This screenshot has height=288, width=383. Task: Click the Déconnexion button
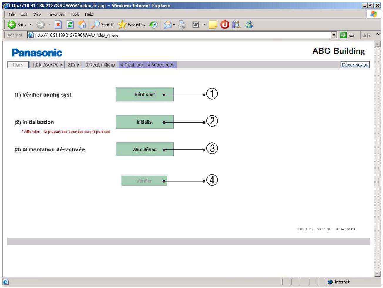tap(355, 65)
